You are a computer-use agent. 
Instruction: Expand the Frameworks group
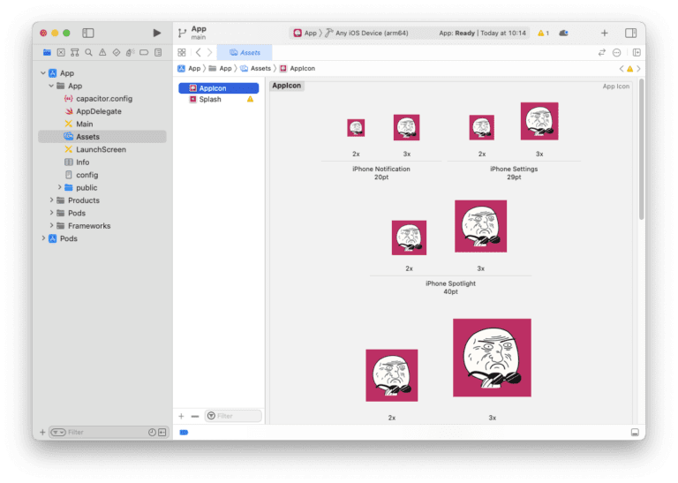49,226
